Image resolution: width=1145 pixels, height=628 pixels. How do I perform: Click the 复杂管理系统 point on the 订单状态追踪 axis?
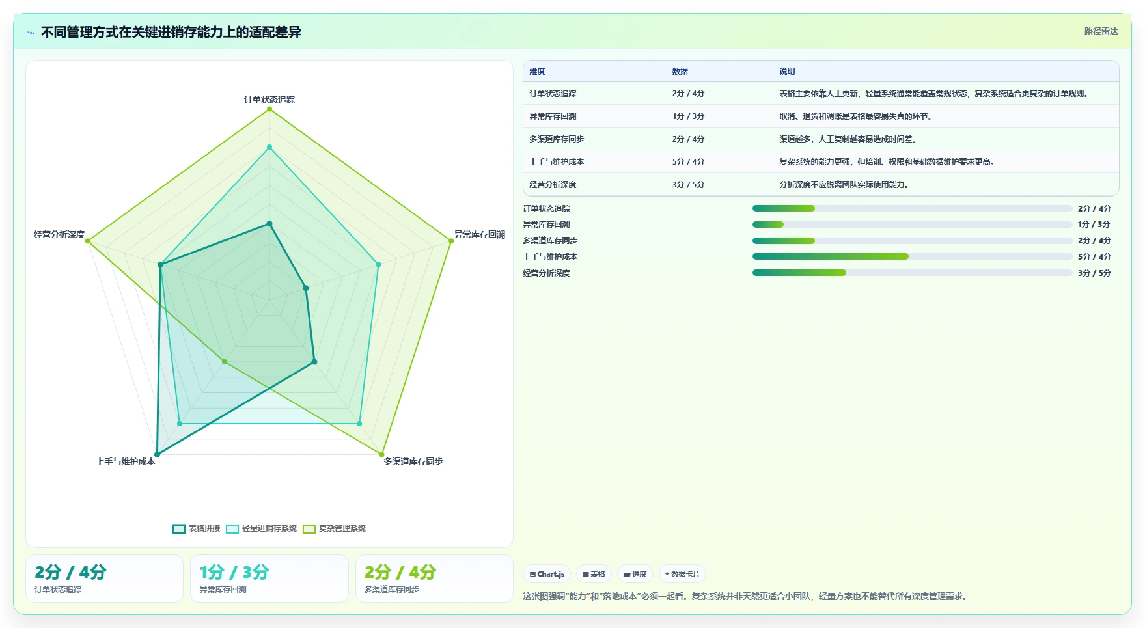click(x=269, y=109)
